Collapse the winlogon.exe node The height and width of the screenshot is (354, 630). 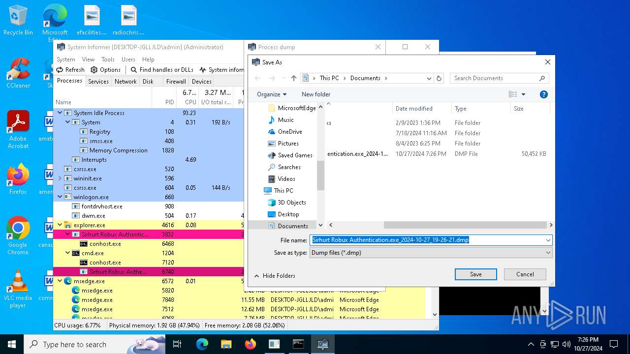(x=60, y=197)
